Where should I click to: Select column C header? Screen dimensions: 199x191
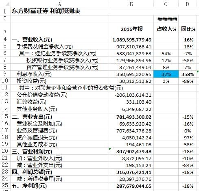click(166, 4)
